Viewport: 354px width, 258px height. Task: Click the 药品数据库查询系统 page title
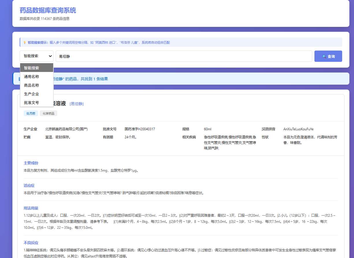point(48,10)
